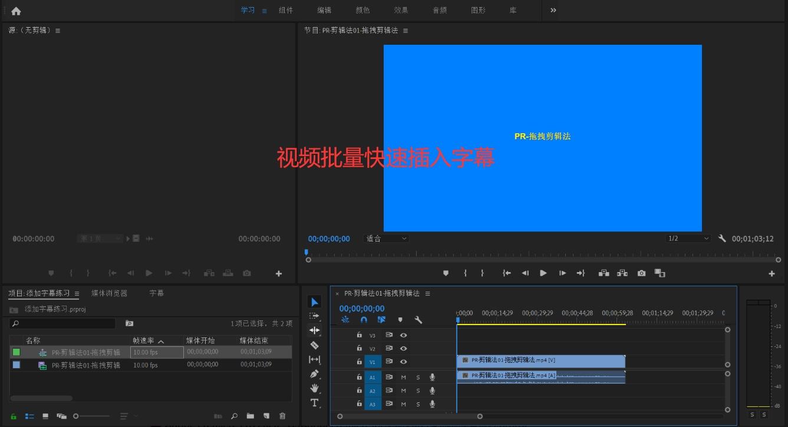Image resolution: width=788 pixels, height=427 pixels.
Task: Toggle V3 track output eye
Action: coord(404,335)
